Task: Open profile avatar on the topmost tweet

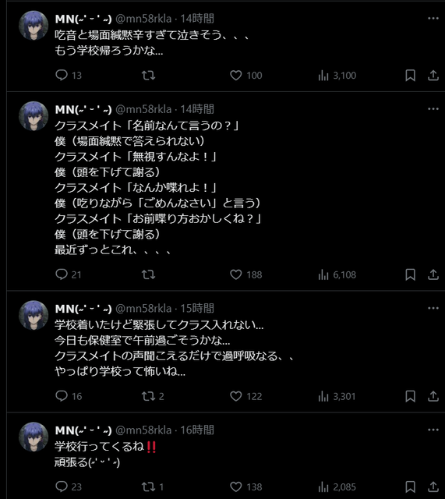Action: pyautogui.click(x=34, y=26)
